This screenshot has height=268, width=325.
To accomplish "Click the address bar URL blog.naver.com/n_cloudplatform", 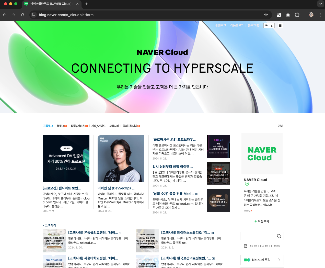I will pos(66,15).
